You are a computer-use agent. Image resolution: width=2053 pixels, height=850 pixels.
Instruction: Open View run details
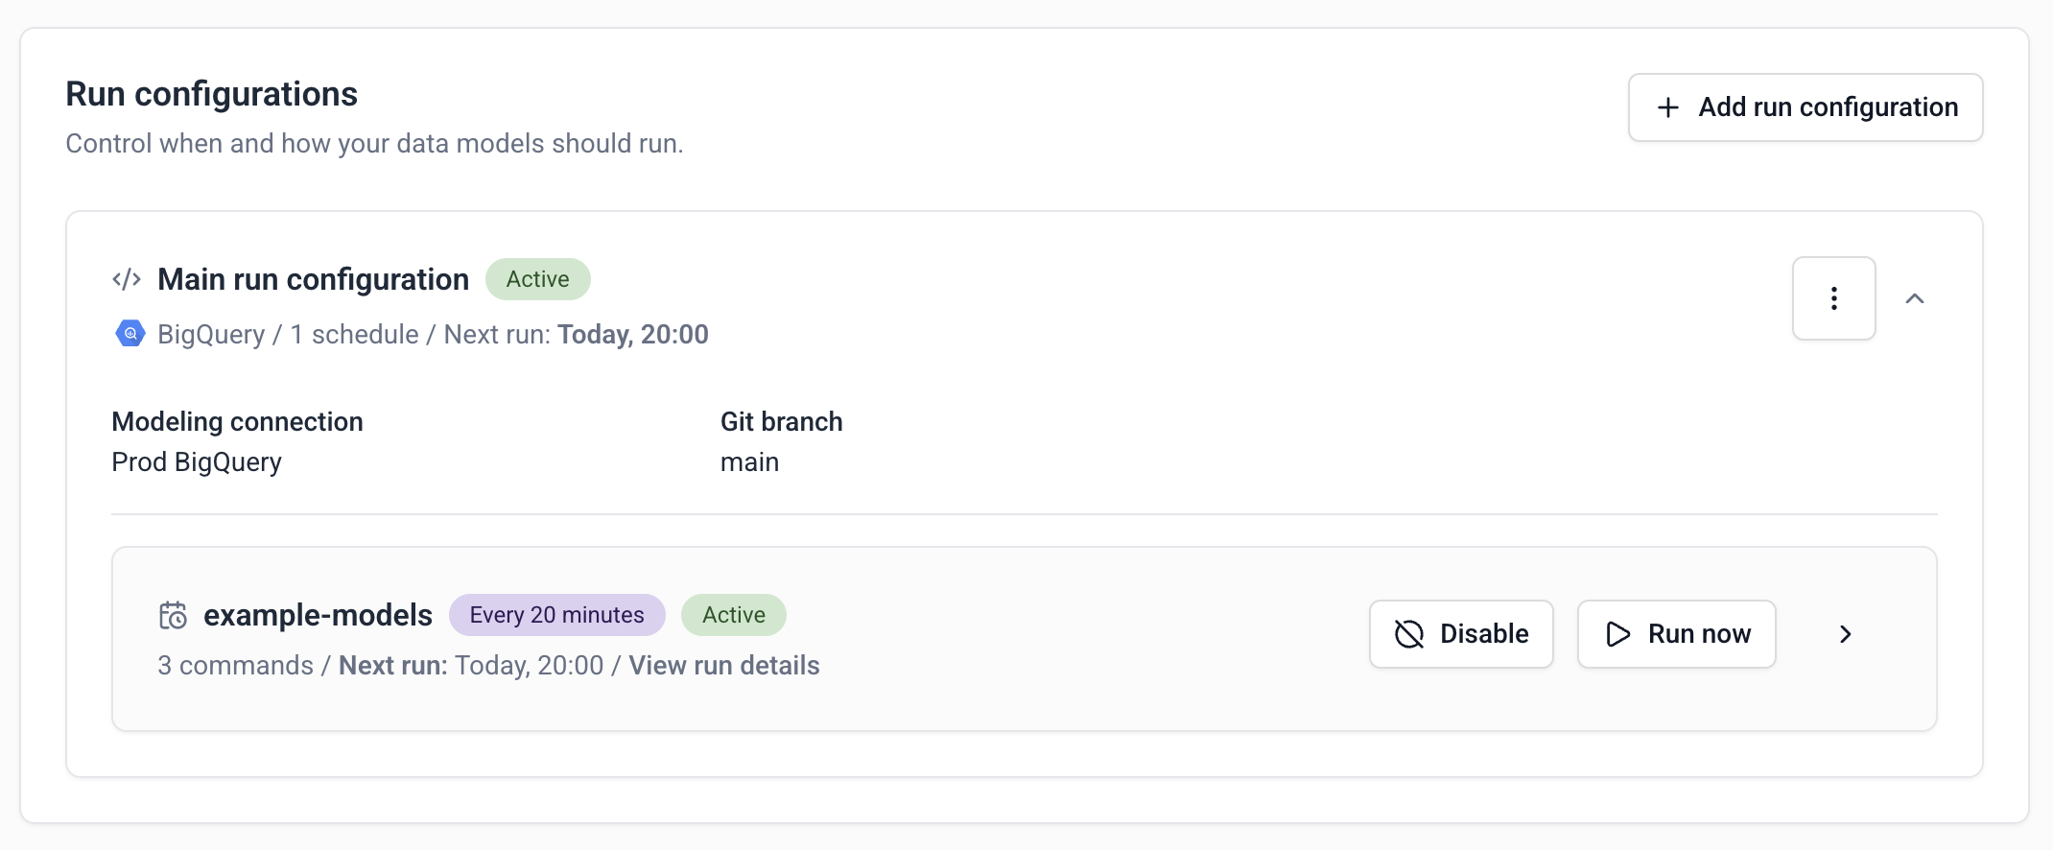tap(723, 665)
